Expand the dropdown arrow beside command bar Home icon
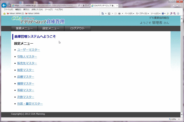The width and height of the screenshot is (184, 122). pos(106,14)
